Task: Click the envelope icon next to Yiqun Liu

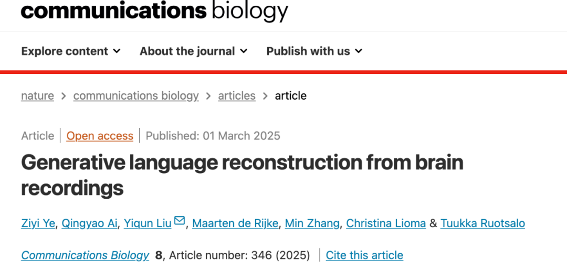Action: coord(180,221)
